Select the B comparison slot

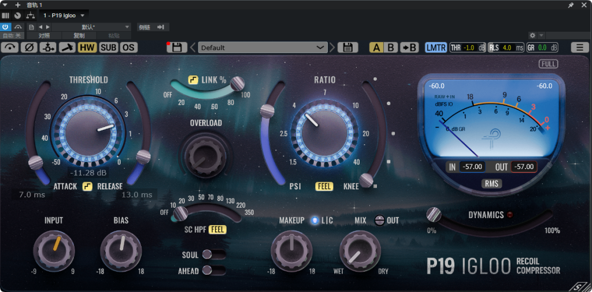[391, 47]
